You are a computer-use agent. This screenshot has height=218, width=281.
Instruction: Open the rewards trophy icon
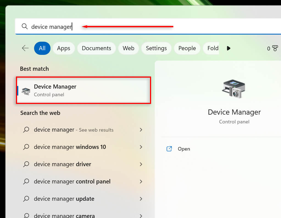[275, 48]
